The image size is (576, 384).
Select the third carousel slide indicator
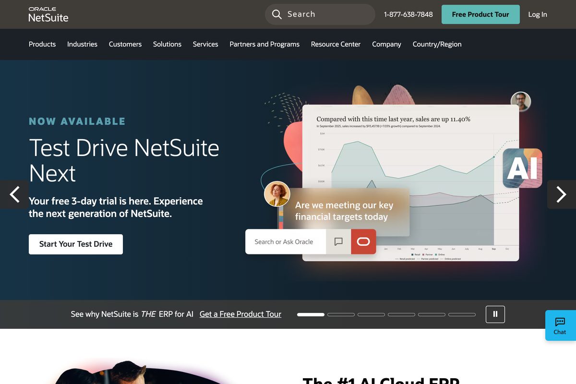pyautogui.click(x=371, y=314)
